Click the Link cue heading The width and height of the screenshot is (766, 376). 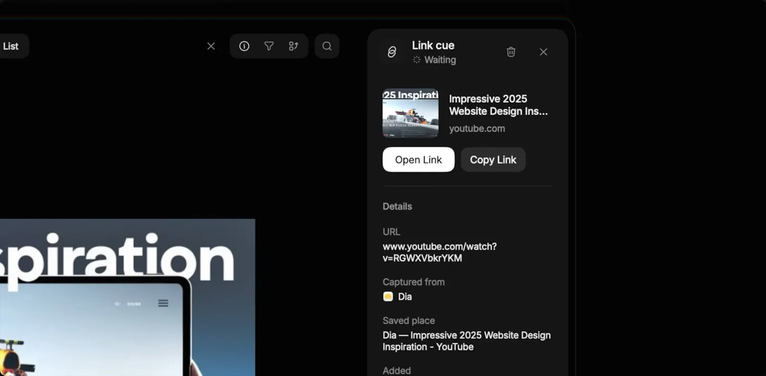click(433, 45)
